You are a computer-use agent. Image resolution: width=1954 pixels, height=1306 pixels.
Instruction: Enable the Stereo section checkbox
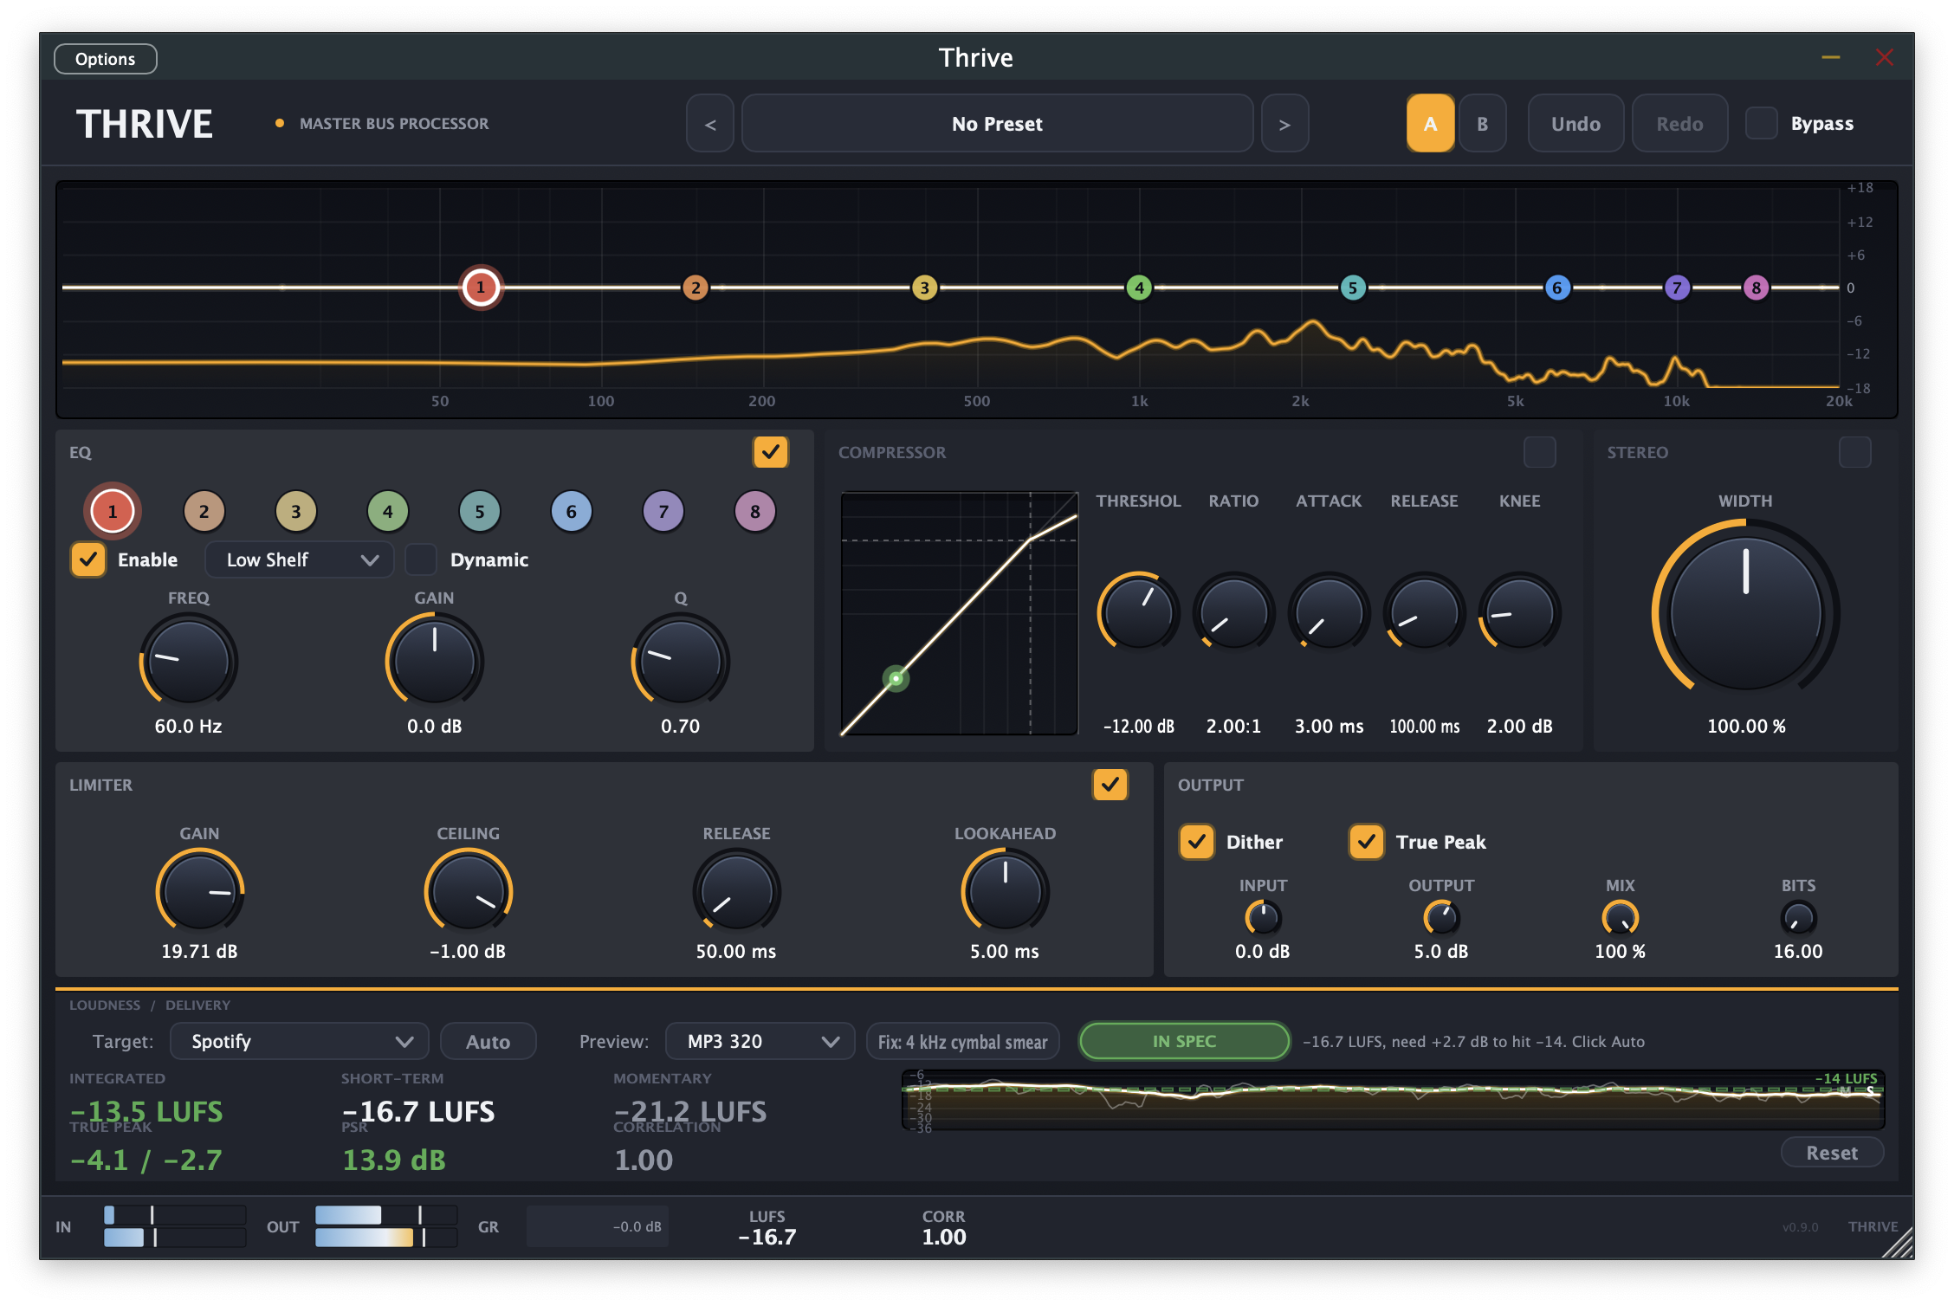click(x=1855, y=452)
